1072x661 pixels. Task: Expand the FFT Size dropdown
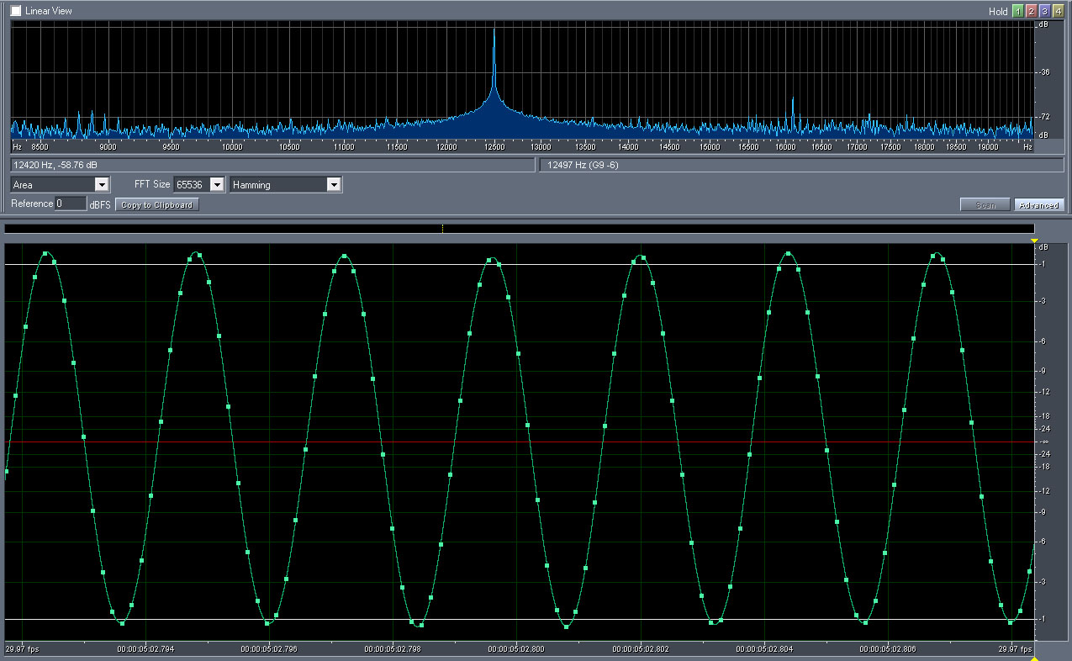217,184
